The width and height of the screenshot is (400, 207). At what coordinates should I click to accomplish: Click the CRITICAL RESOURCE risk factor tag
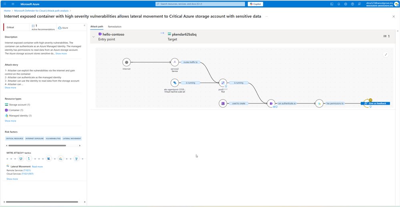point(14,139)
